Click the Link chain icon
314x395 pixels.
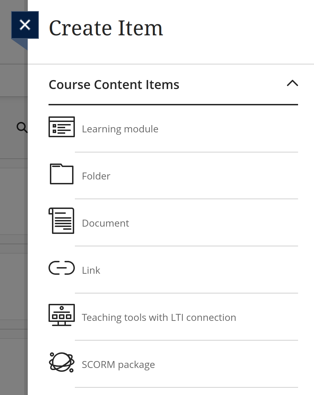coord(61,268)
